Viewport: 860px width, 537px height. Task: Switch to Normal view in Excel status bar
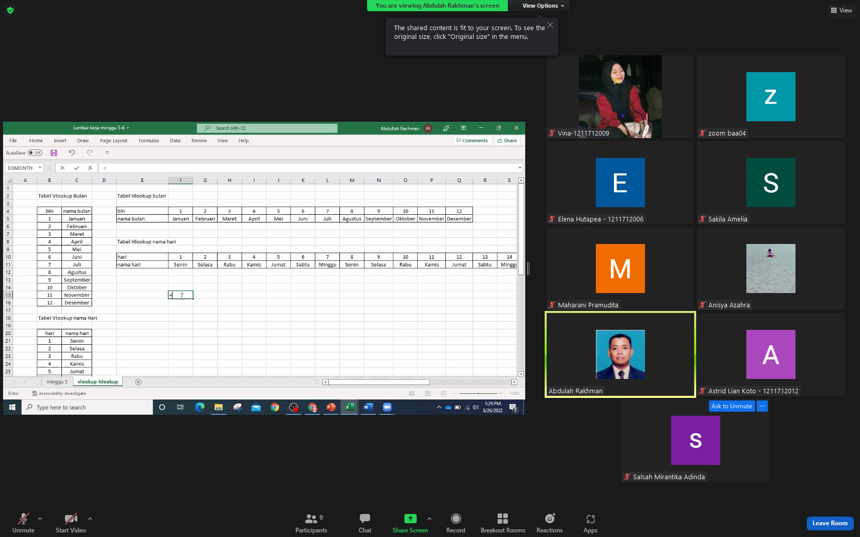pos(412,394)
